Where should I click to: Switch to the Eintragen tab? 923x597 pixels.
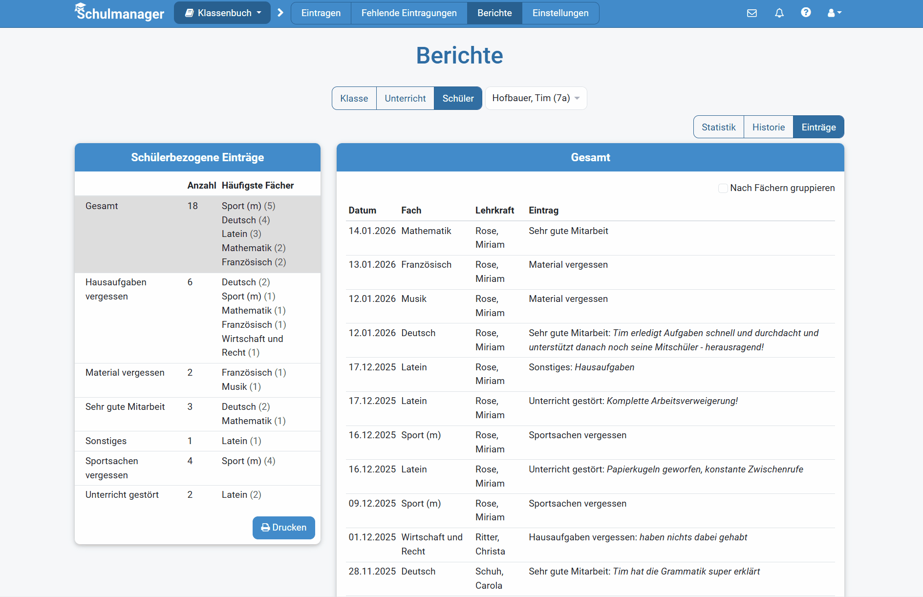click(321, 13)
